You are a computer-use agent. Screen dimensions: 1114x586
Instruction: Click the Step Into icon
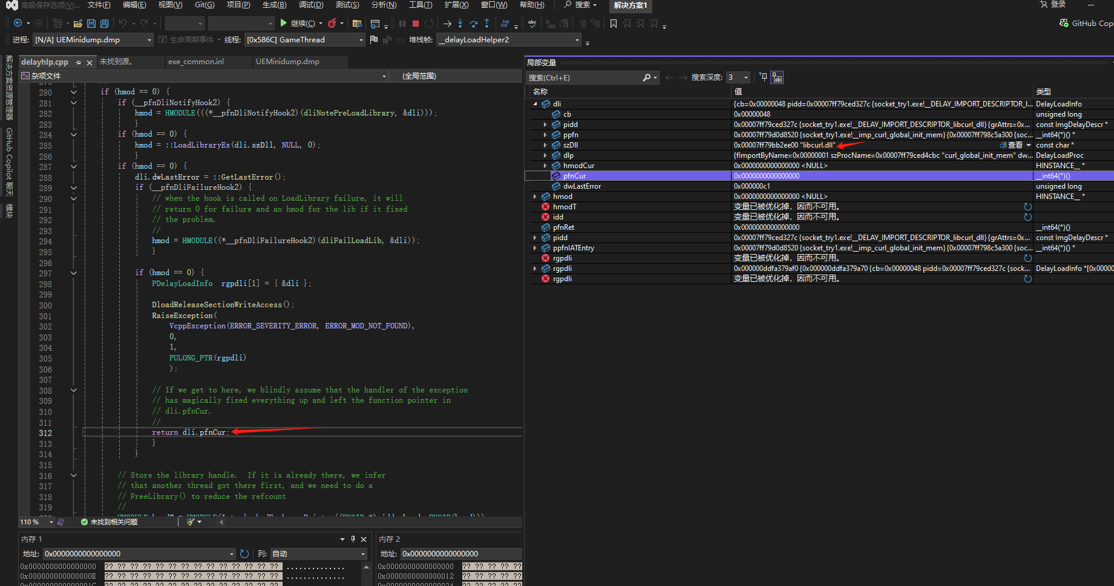tap(460, 24)
